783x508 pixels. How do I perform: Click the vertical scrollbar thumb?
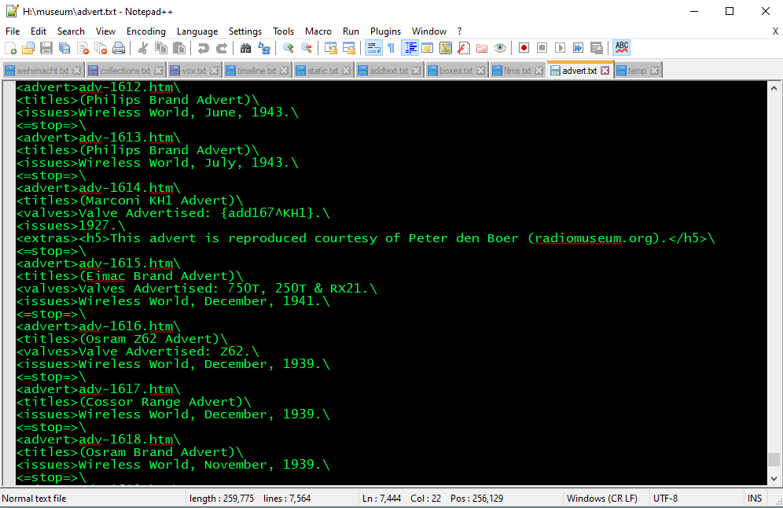[x=774, y=459]
